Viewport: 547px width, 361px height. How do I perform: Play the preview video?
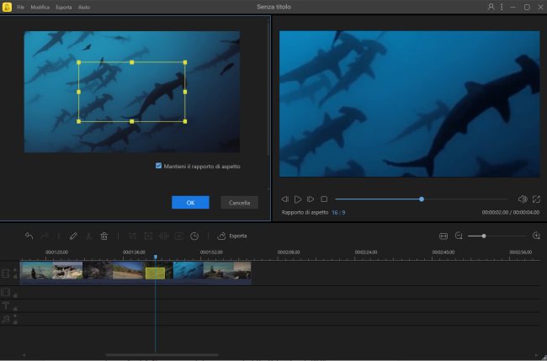(298, 199)
